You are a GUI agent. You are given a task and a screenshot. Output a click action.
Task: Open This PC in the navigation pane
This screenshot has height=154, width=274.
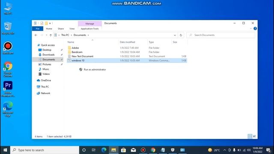pos(45,87)
